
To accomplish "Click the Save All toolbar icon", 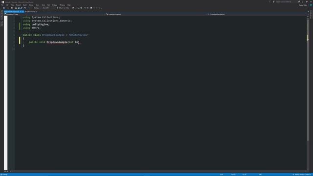I will tap(22, 8).
